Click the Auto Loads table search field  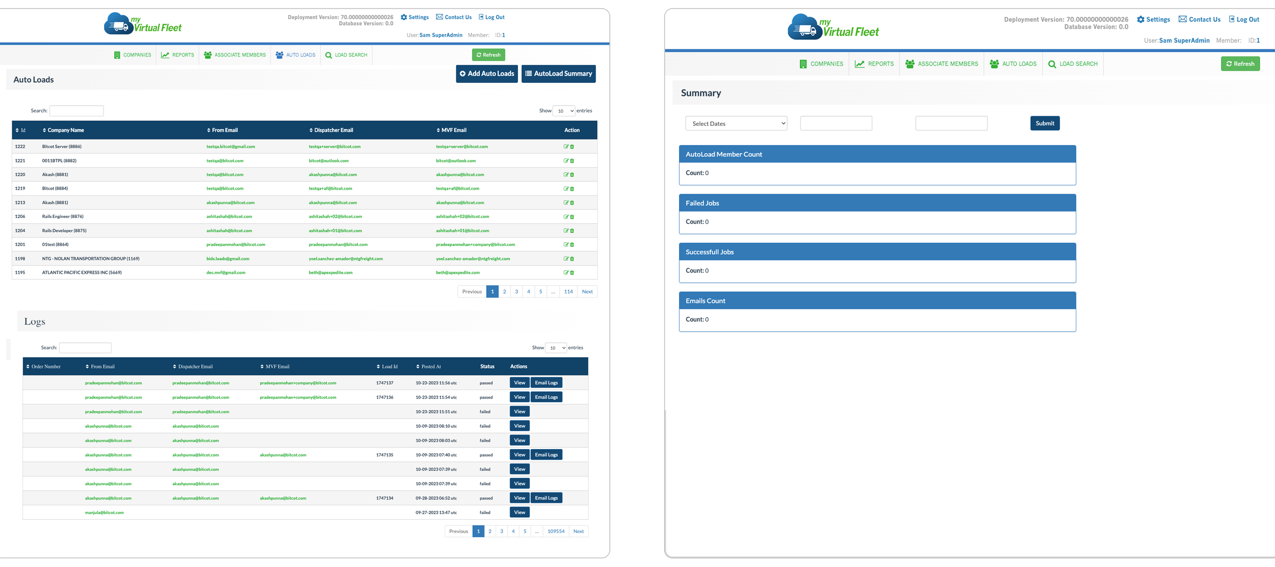[x=76, y=111]
